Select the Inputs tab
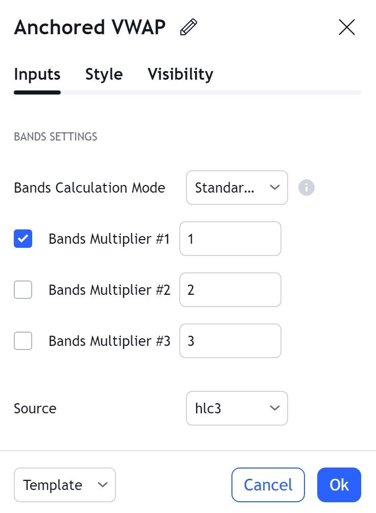 [x=37, y=75]
